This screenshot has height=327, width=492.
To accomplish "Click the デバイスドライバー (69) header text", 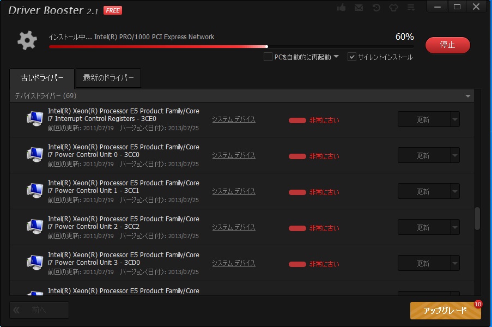I will (x=46, y=96).
